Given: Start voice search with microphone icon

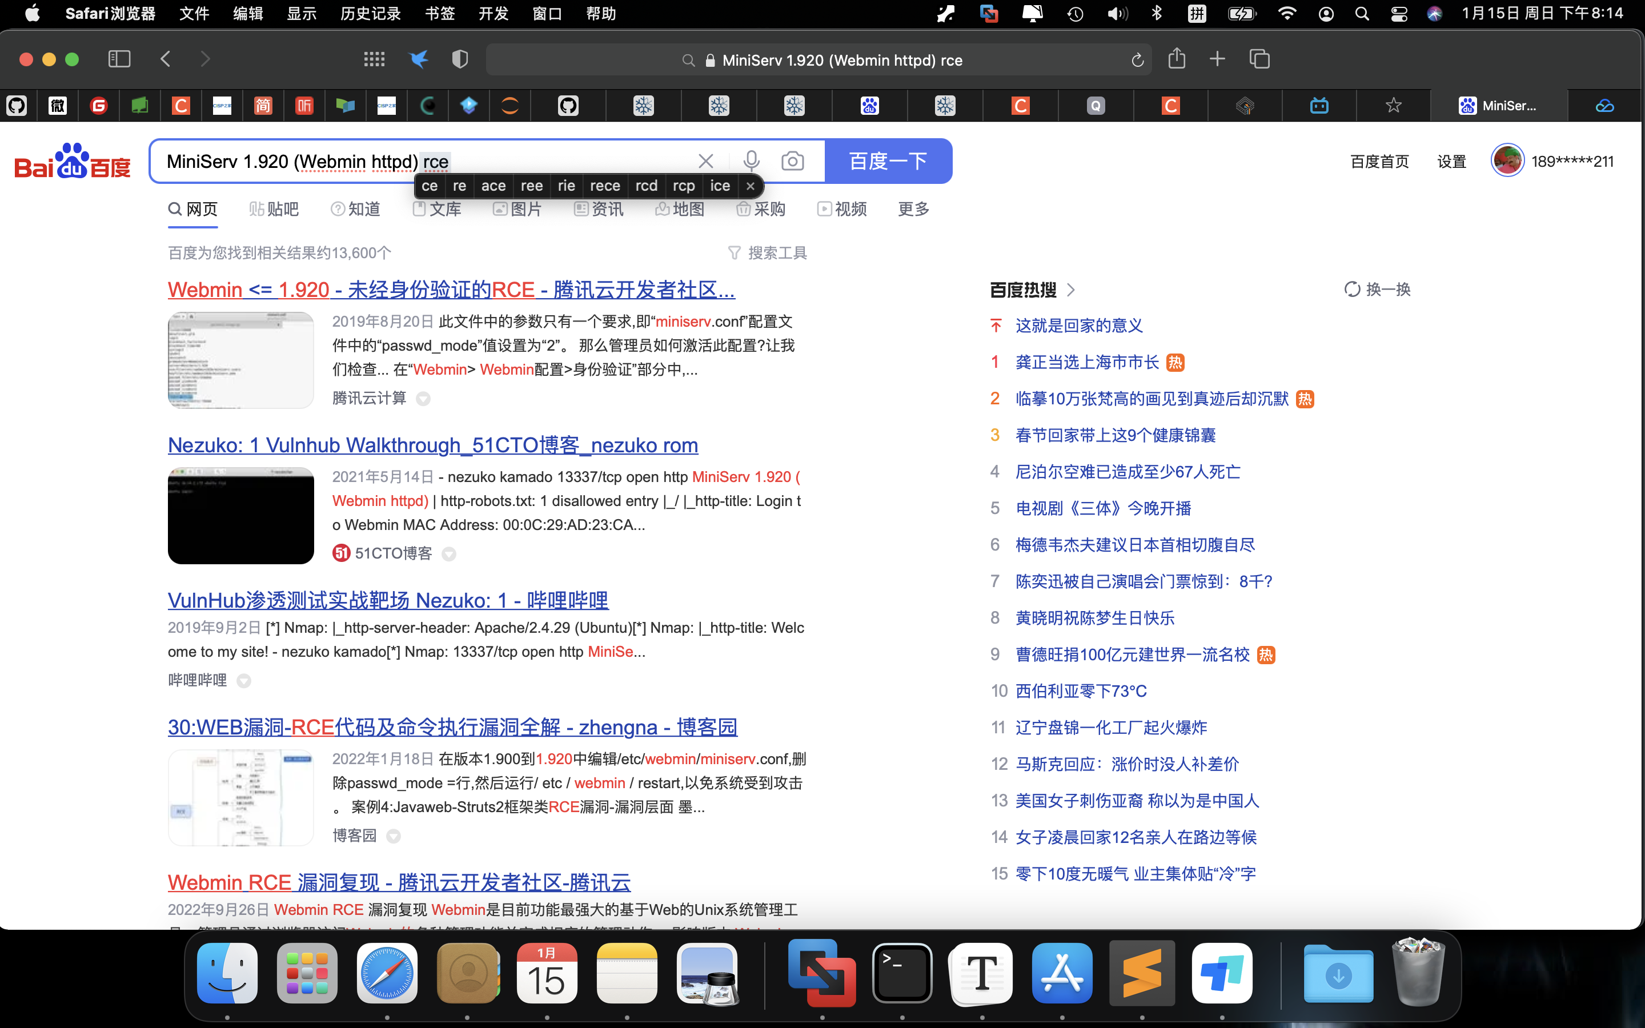Looking at the screenshot, I should [751, 161].
